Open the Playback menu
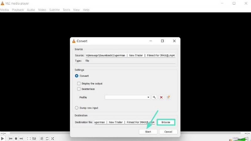251x141 pixels. (18, 10)
